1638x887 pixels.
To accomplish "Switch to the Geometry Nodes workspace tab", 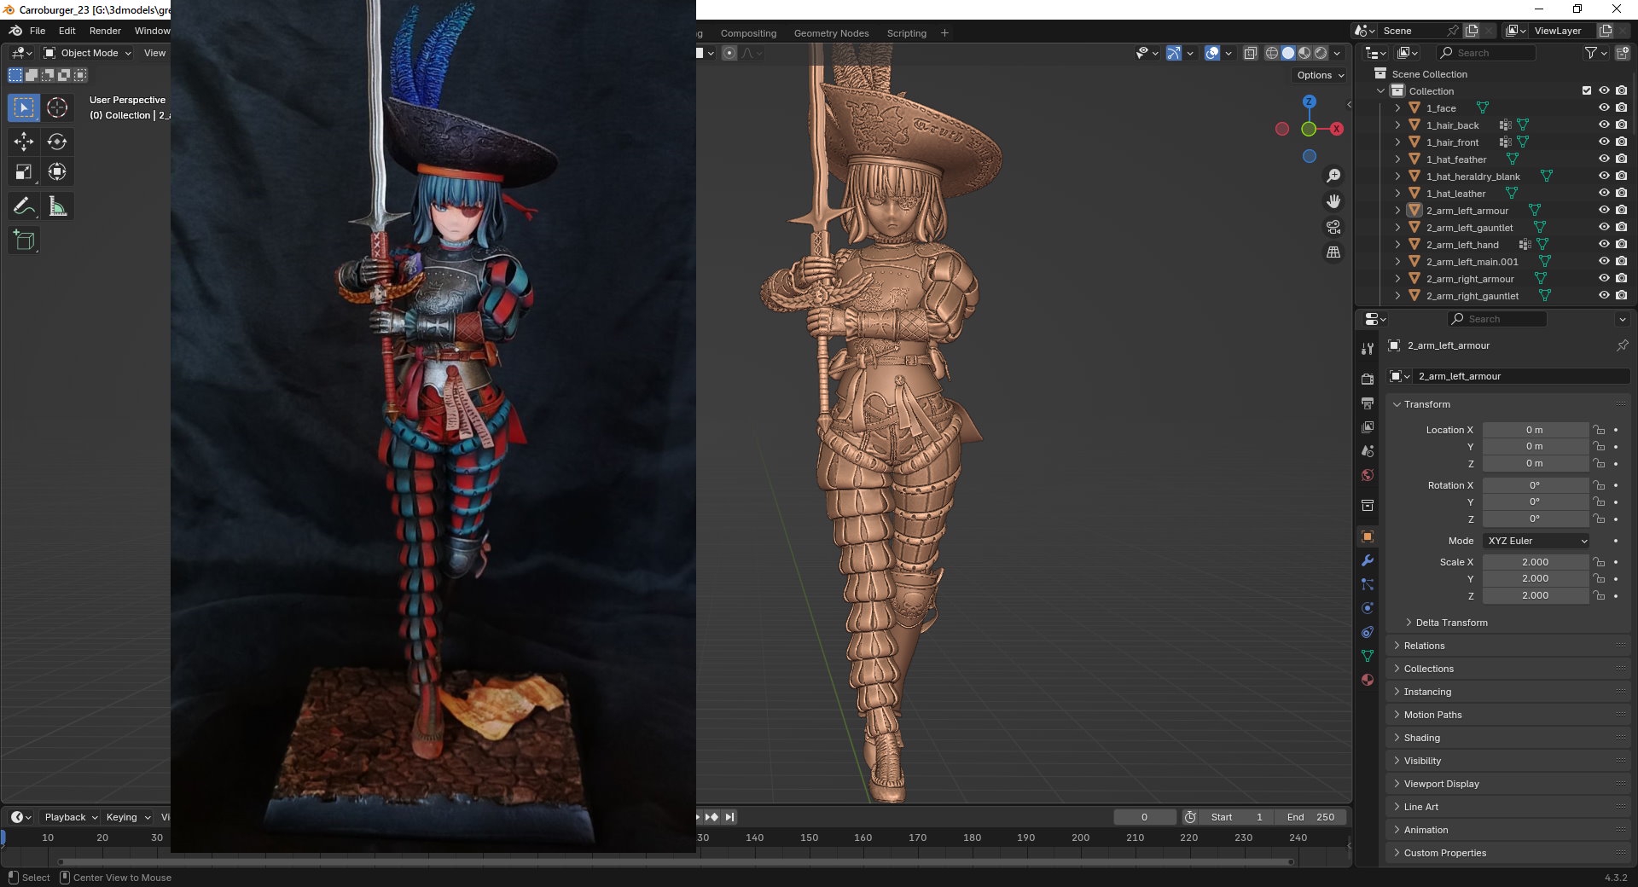I will [831, 33].
